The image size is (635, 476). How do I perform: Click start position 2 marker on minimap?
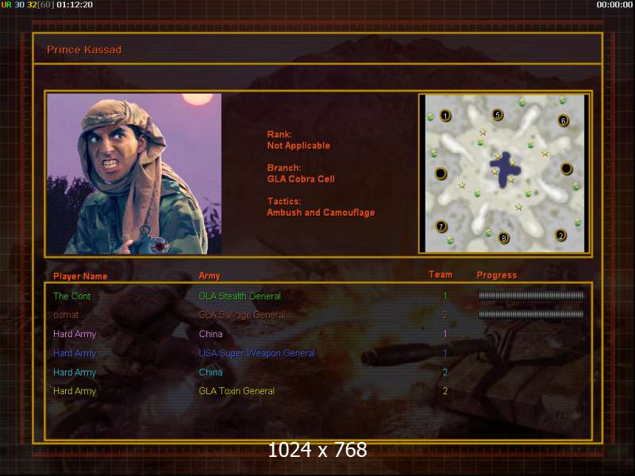[560, 235]
